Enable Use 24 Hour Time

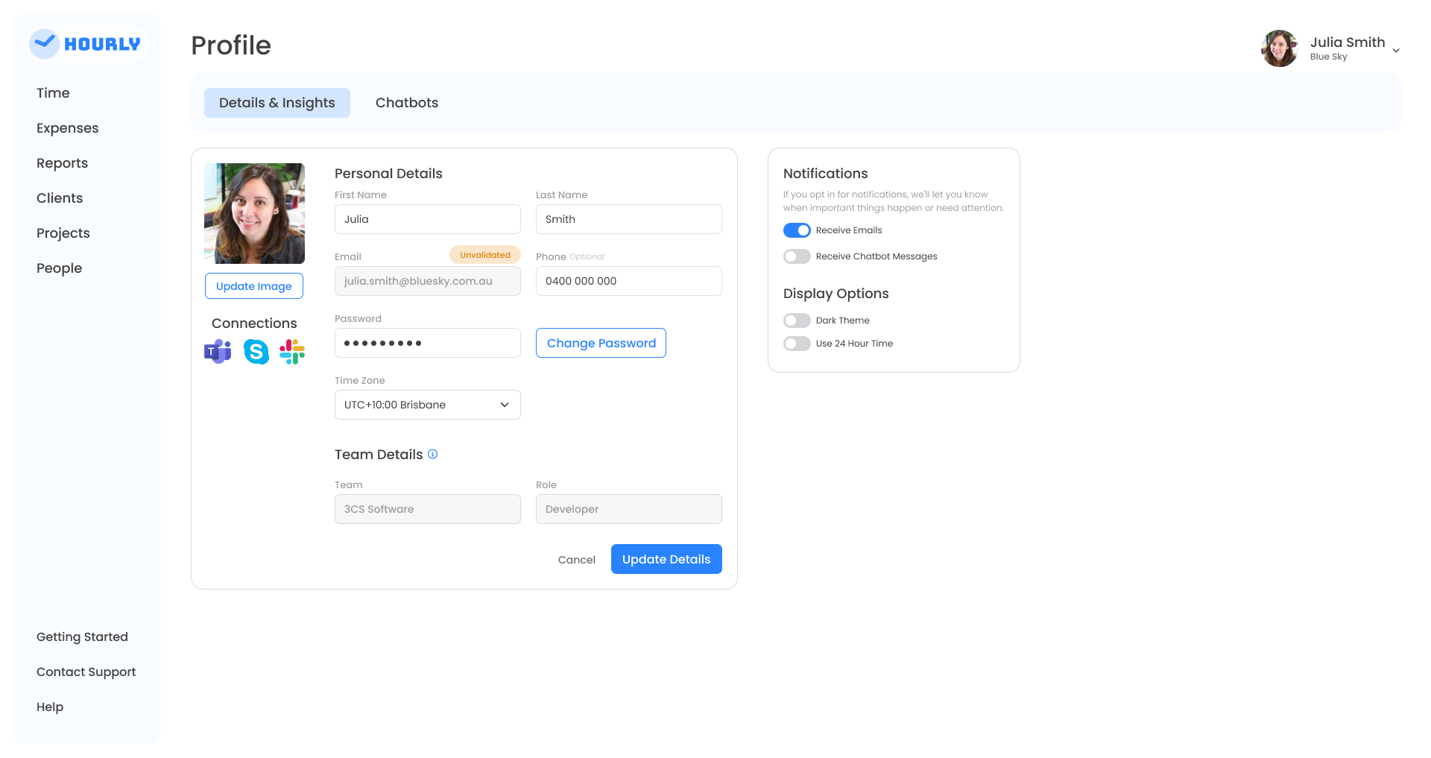coord(797,344)
